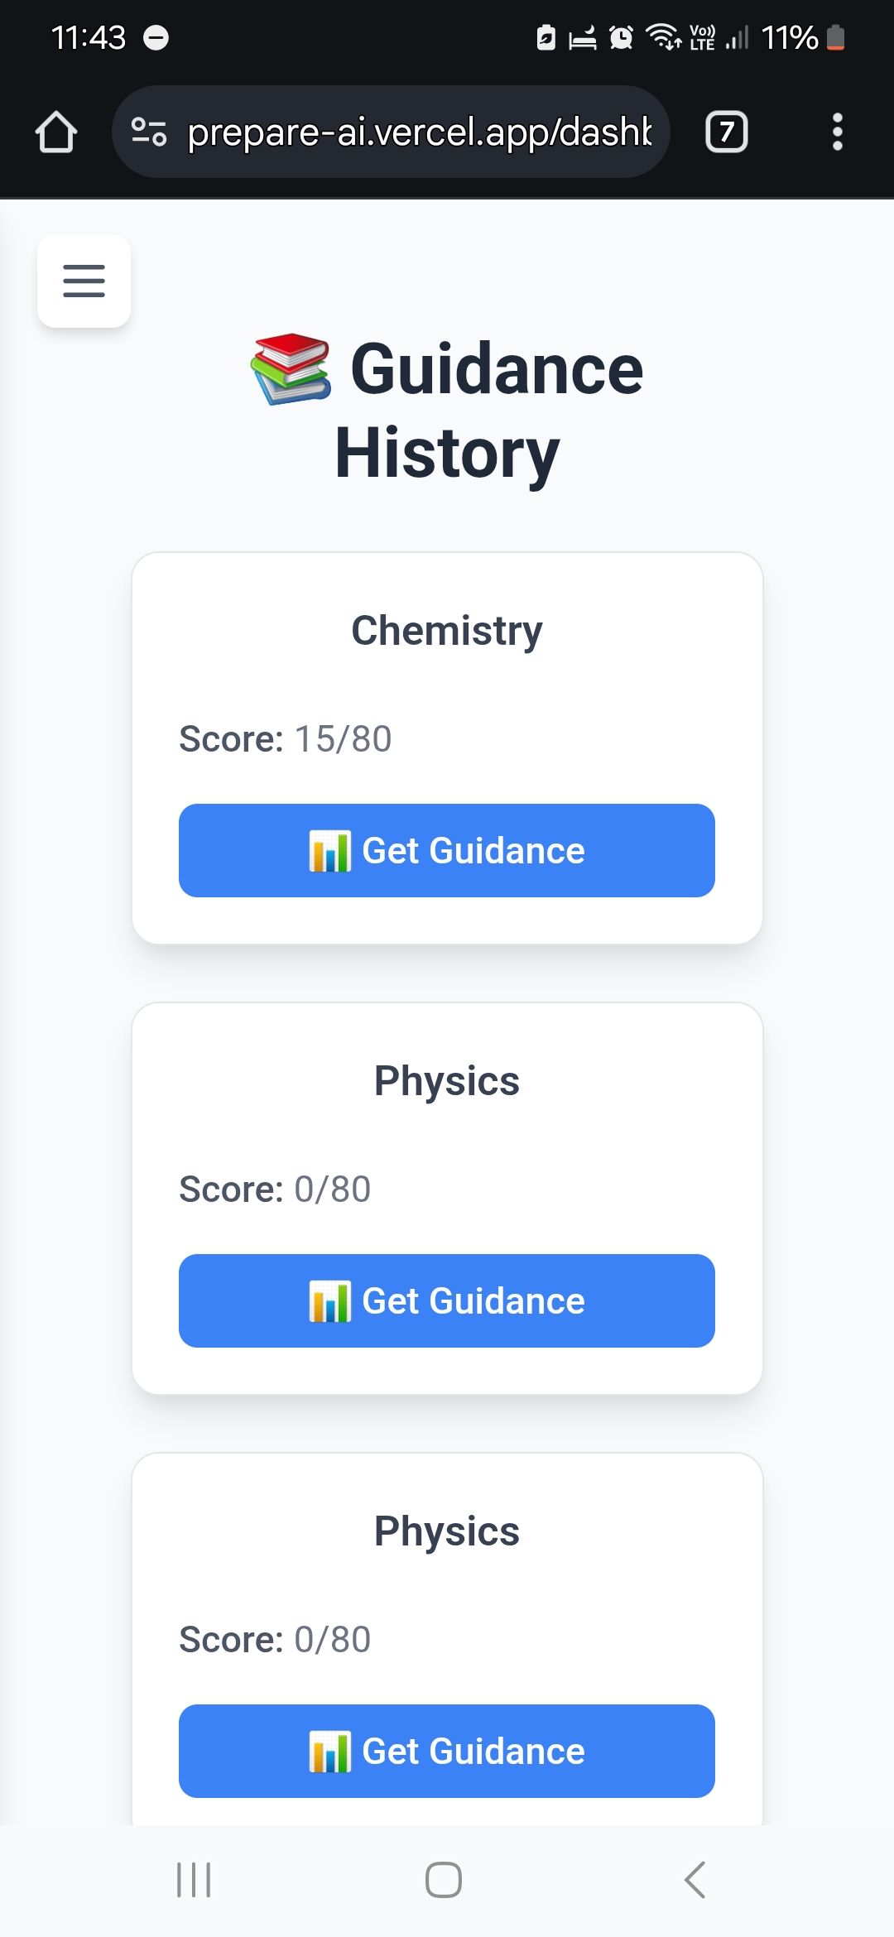This screenshot has width=894, height=1937.
Task: Get Guidance for the second Physics card
Action: [447, 1751]
